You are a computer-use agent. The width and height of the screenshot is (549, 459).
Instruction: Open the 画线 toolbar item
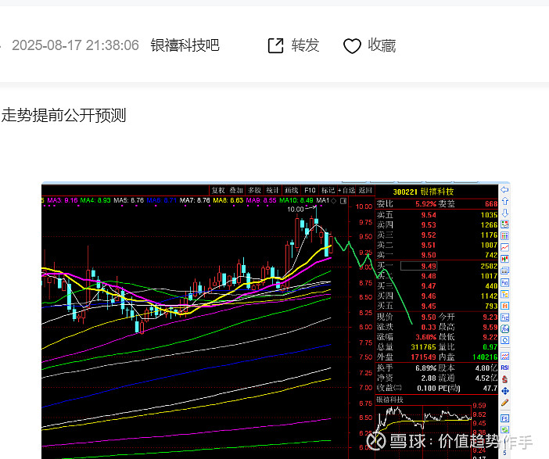click(x=291, y=191)
